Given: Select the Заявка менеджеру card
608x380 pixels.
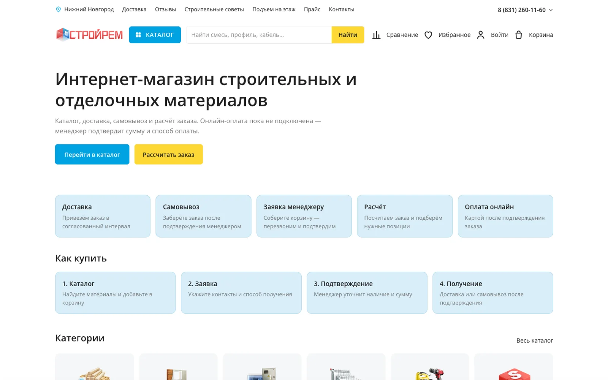Looking at the screenshot, I should click(304, 216).
